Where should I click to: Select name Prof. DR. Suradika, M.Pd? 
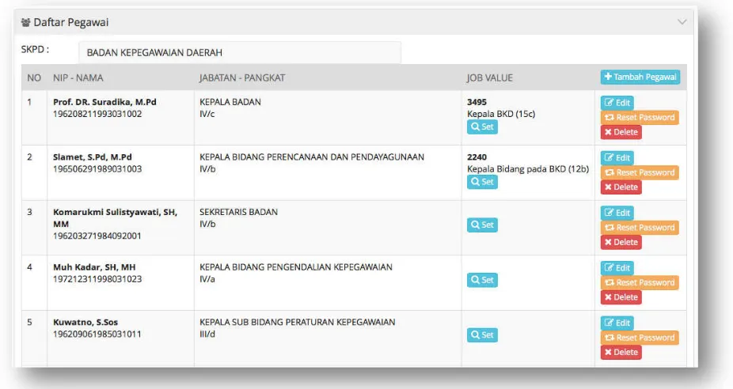[x=104, y=102]
